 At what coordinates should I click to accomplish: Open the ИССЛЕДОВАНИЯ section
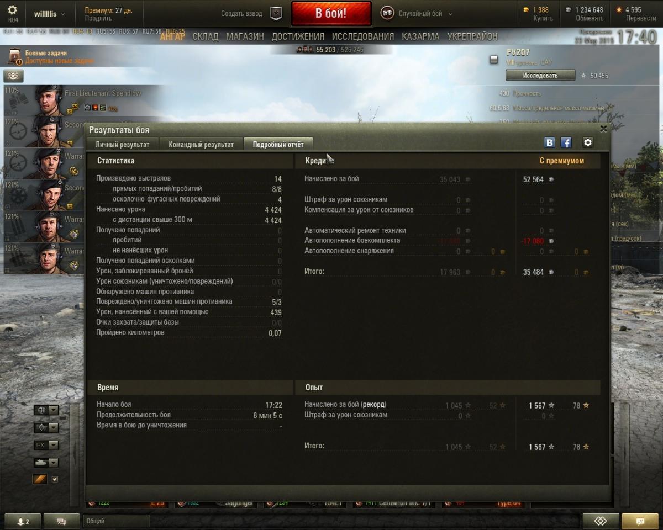[363, 36]
